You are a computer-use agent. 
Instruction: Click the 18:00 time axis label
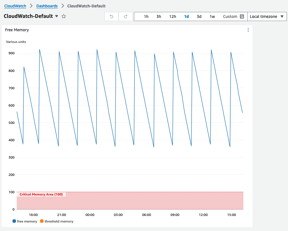point(33,215)
